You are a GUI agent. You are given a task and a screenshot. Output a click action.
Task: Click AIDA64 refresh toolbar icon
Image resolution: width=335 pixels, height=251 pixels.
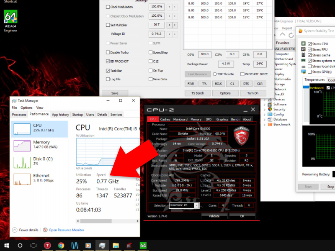pos(291,35)
